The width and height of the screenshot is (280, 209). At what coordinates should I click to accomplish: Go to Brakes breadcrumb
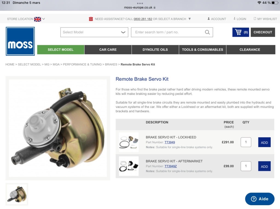[111, 65]
